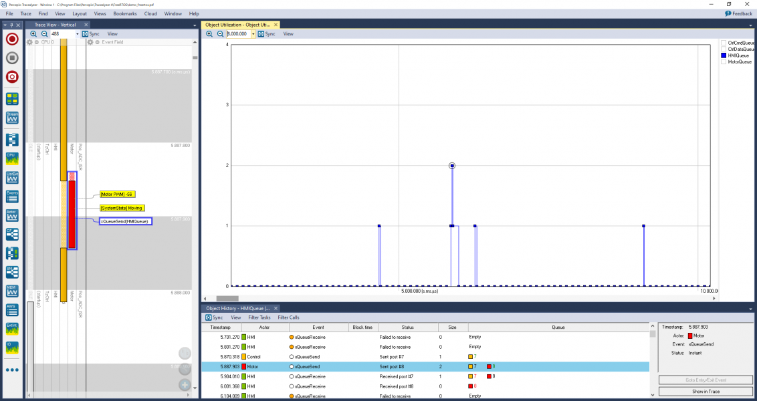Open the CPU load graph icon
The width and height of the screenshot is (757, 401).
click(x=12, y=159)
